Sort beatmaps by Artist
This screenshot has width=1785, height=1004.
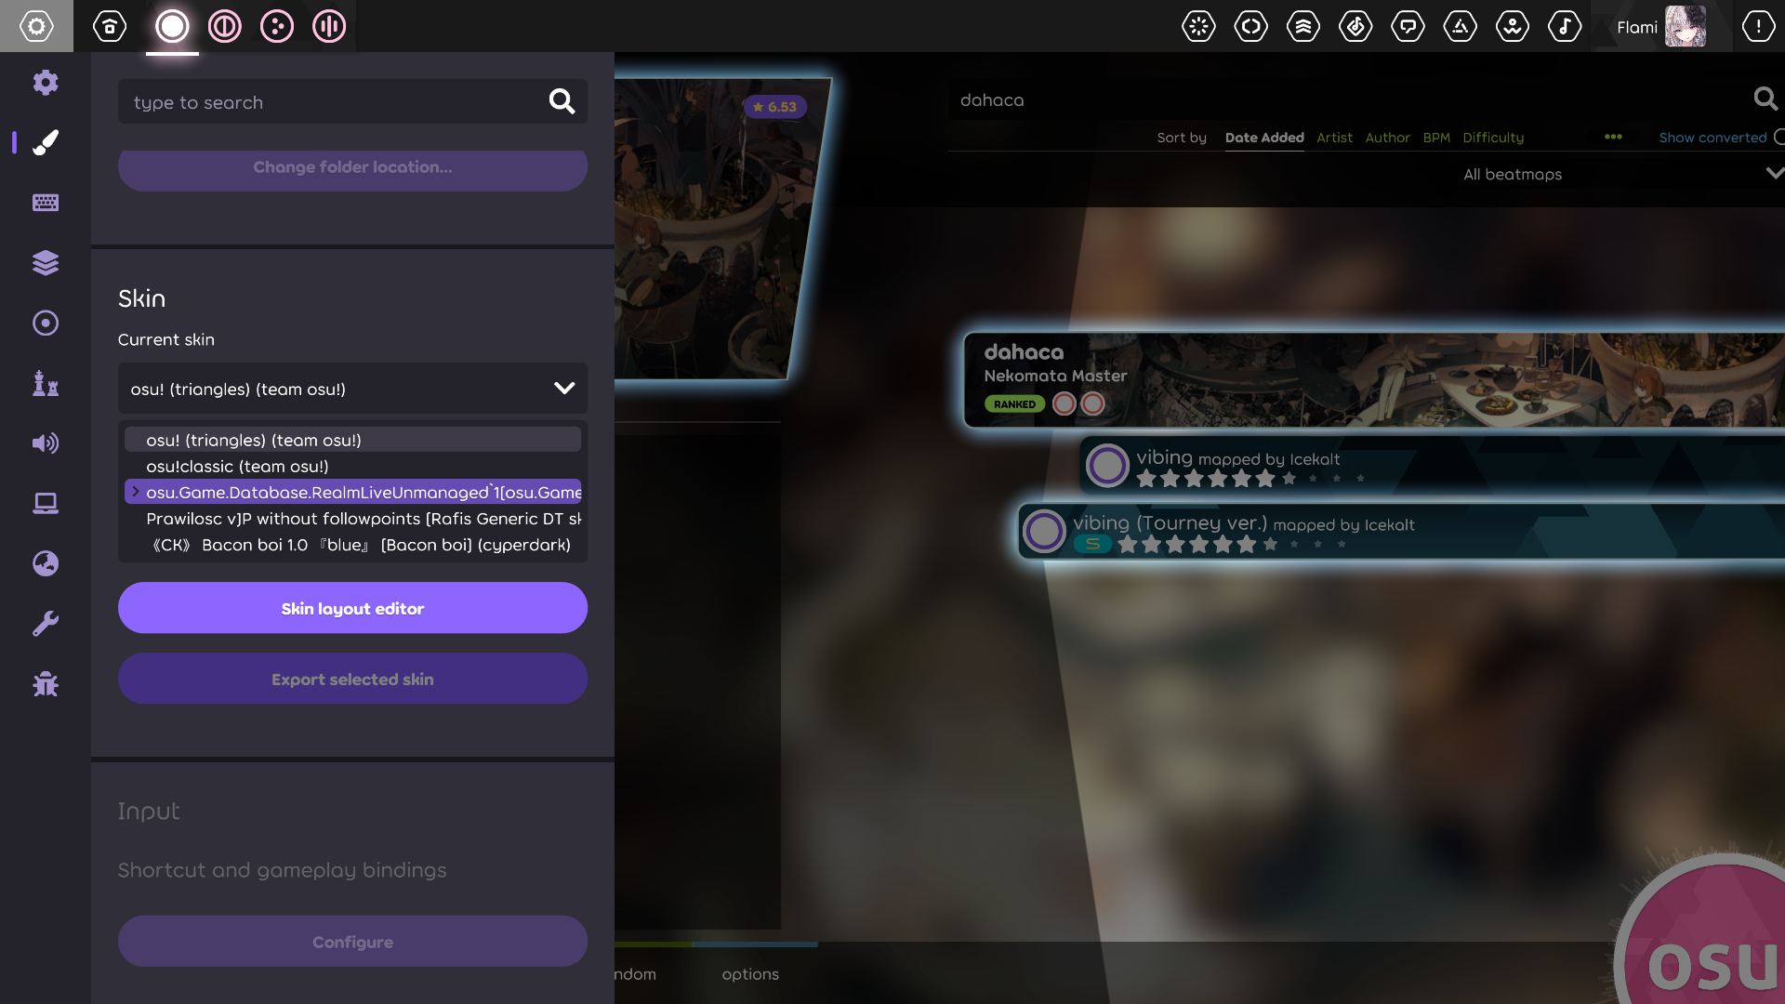[x=1334, y=138]
